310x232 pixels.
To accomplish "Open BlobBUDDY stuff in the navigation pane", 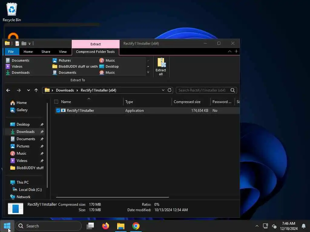I will 27,168.
